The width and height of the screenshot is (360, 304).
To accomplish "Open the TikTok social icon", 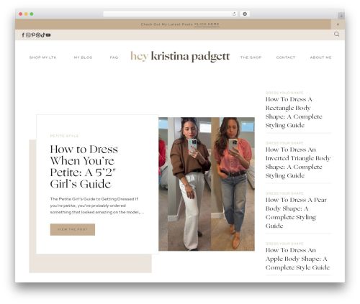I will click(43, 35).
